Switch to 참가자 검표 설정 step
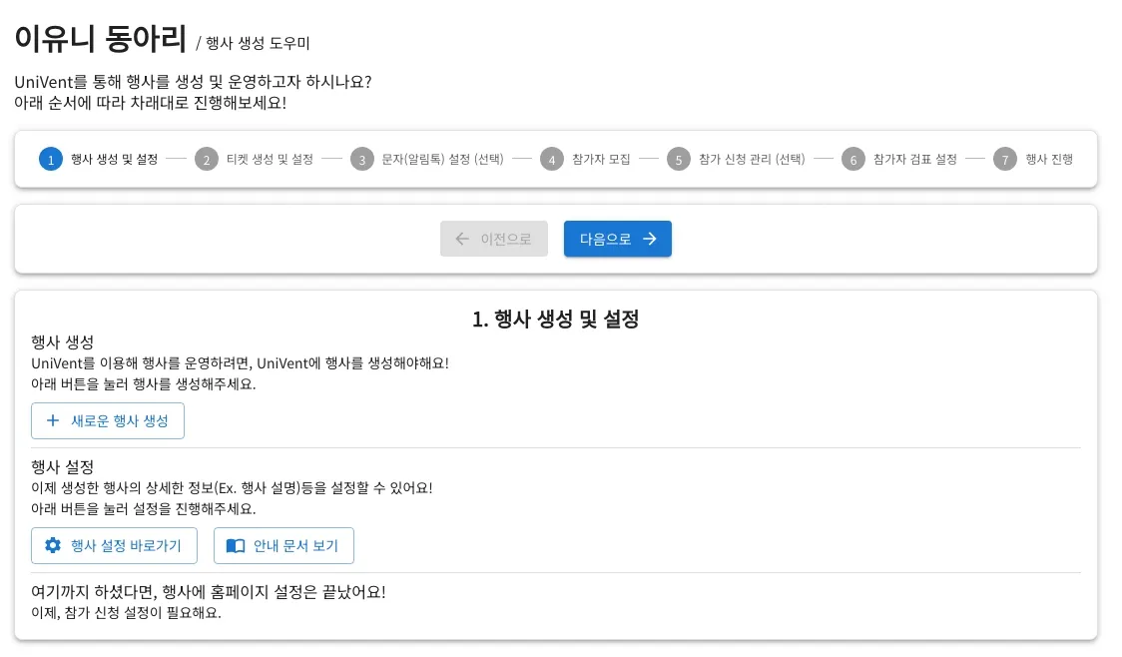The height and width of the screenshot is (657, 1122). [914, 160]
